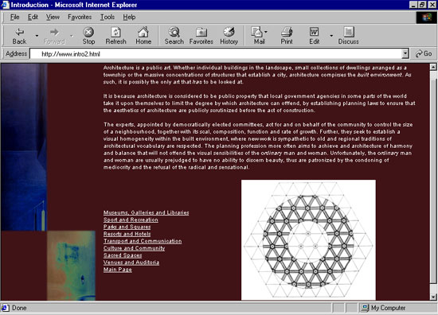
Task: Open the Sacred Spaces link
Action: pos(123,255)
